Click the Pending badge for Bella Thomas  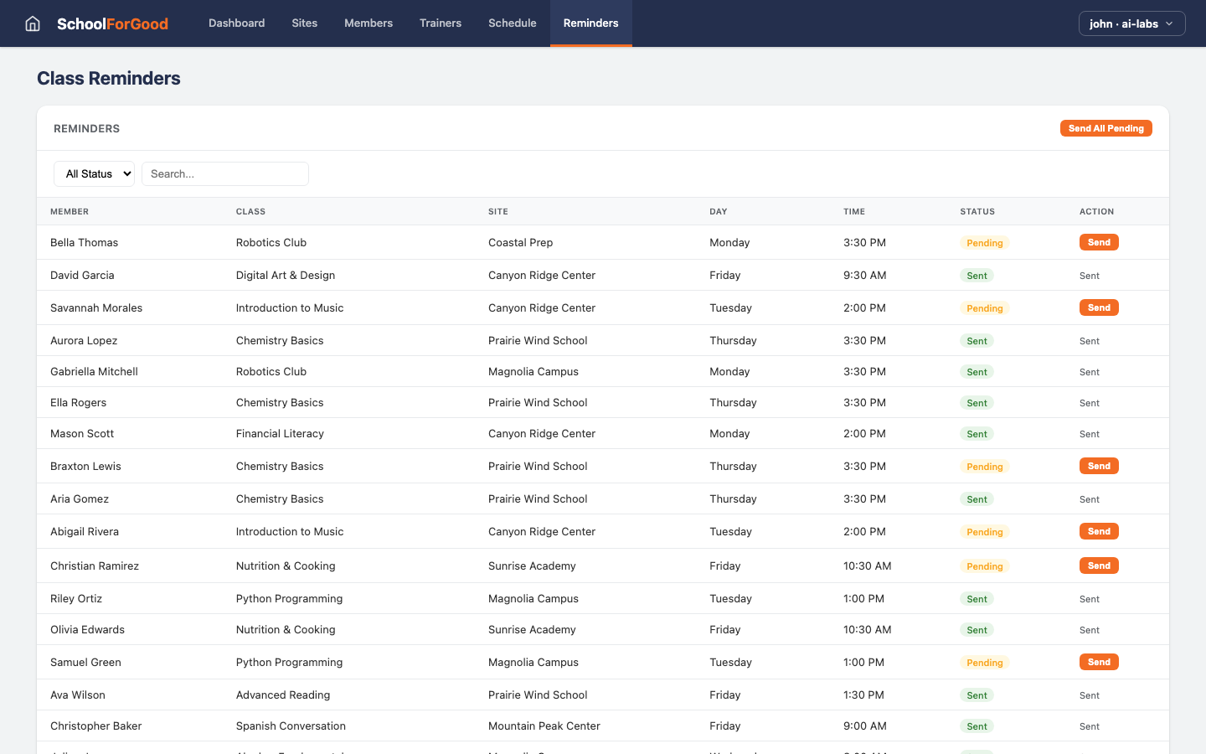(984, 242)
